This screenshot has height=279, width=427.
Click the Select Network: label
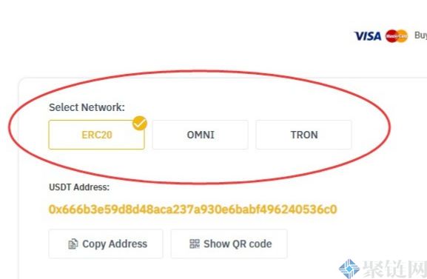click(x=87, y=107)
